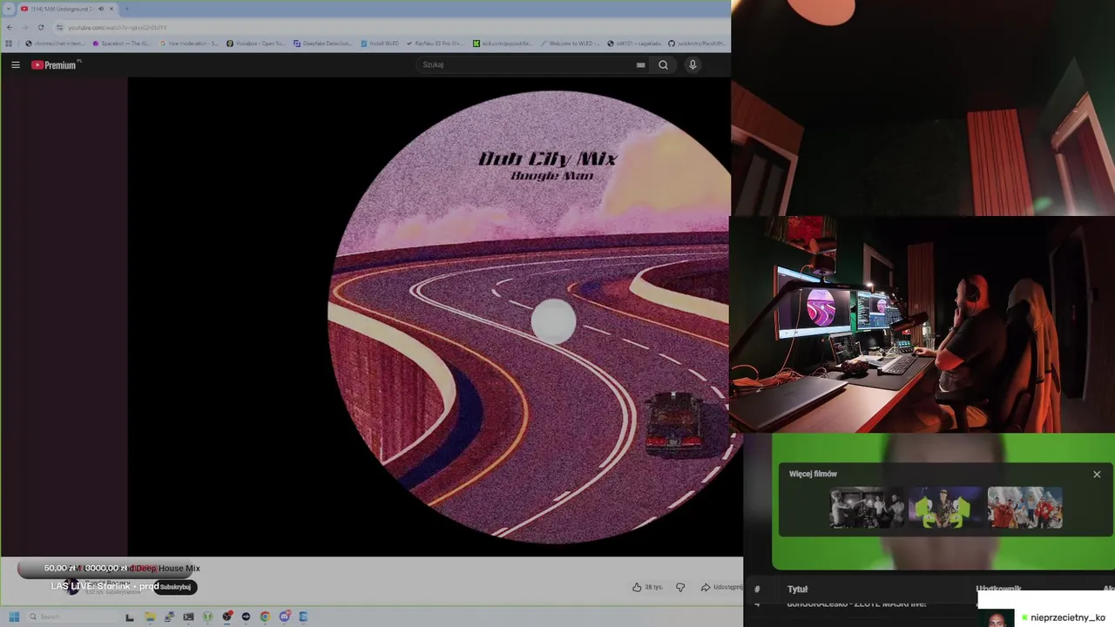Click the Subskrybuj subscribe button
The width and height of the screenshot is (1115, 627).
coord(175,587)
